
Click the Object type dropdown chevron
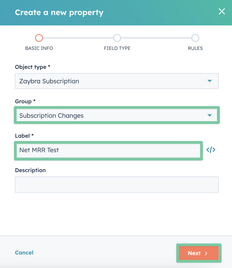pos(210,81)
